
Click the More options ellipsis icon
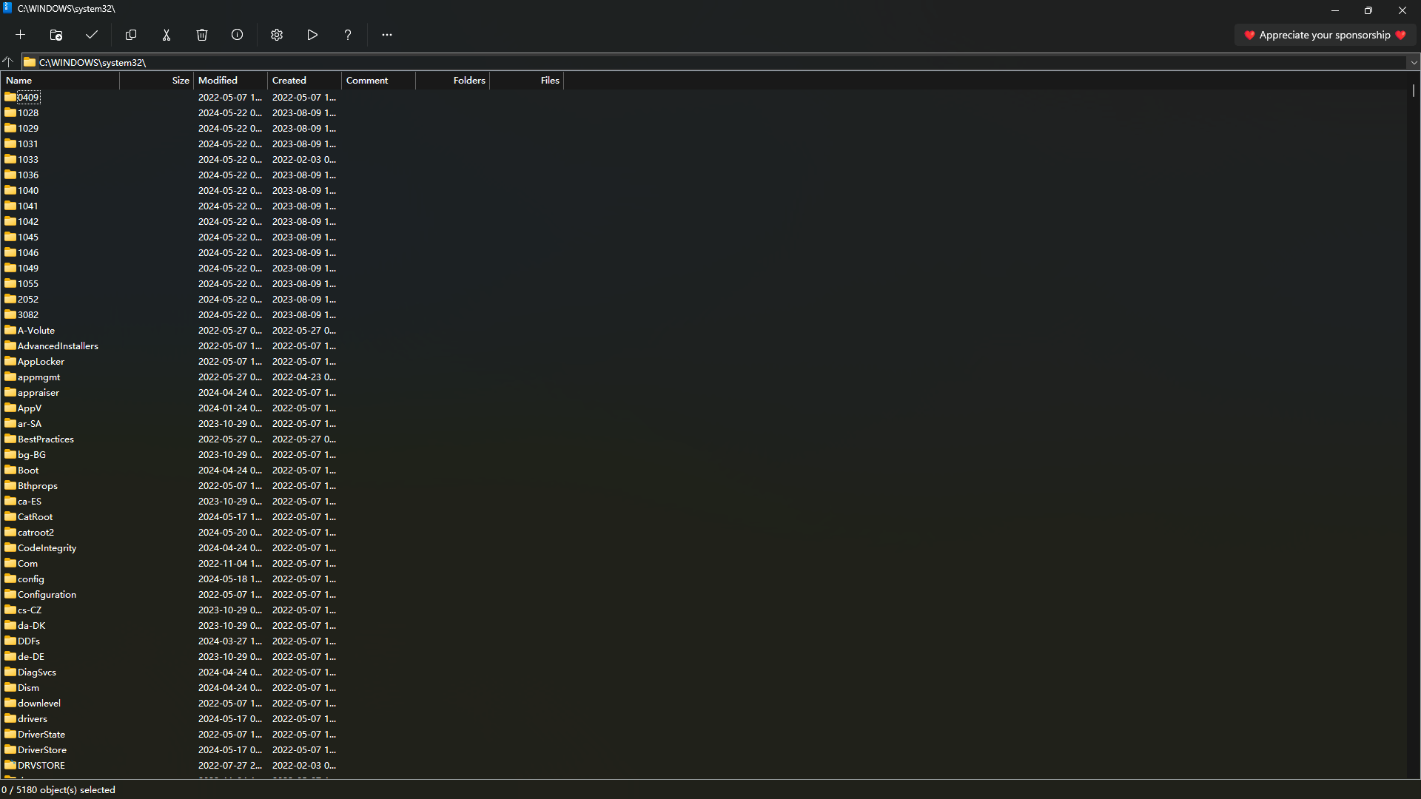[386, 35]
